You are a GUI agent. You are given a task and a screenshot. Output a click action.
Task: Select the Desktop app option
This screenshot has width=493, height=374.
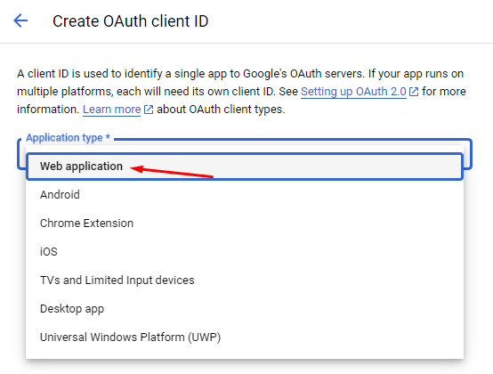pyautogui.click(x=245, y=309)
